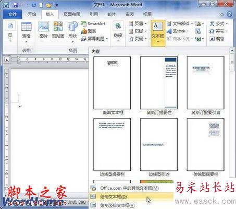Switch to the 页面布局 tab
The image size is (236, 209).
(71, 14)
